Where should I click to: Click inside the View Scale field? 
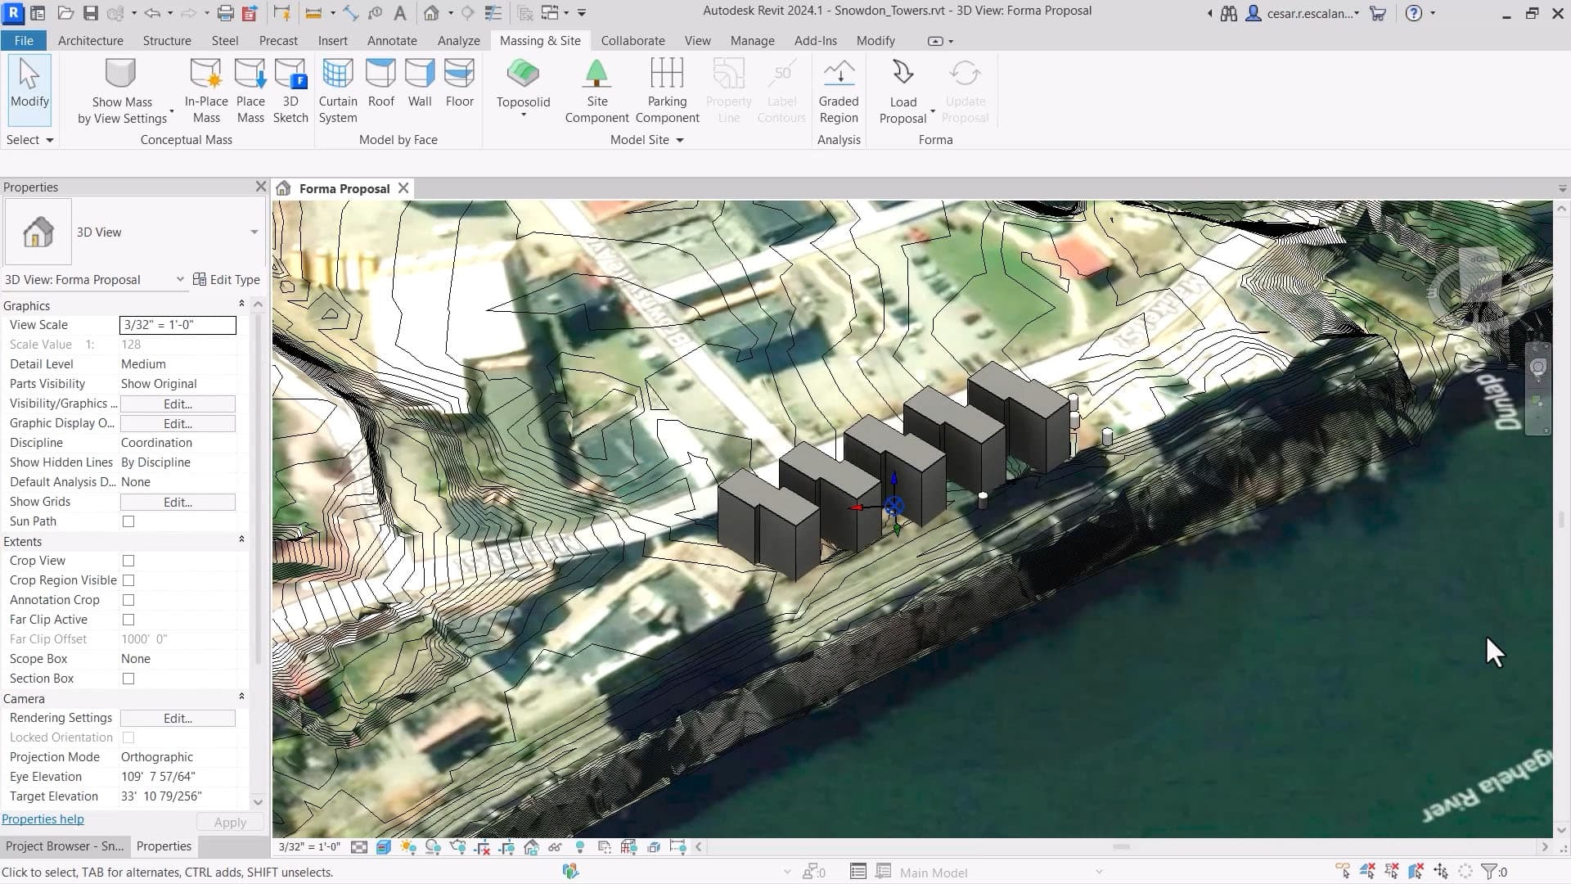coord(177,325)
